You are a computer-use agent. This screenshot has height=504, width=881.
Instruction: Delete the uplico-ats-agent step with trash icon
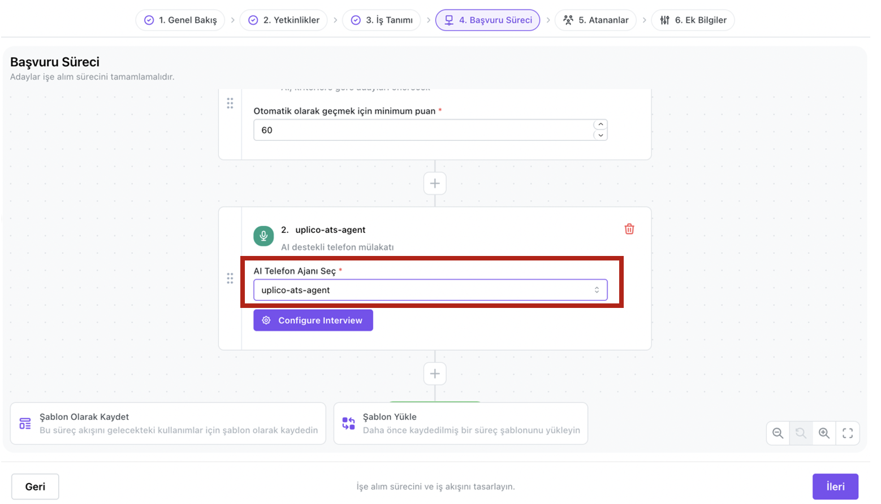629,229
